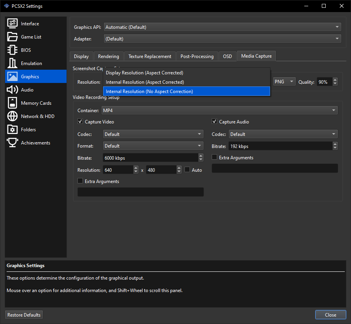Choose Internal Resolution (No Aspect Correction)
The image size is (351, 324).
(186, 91)
